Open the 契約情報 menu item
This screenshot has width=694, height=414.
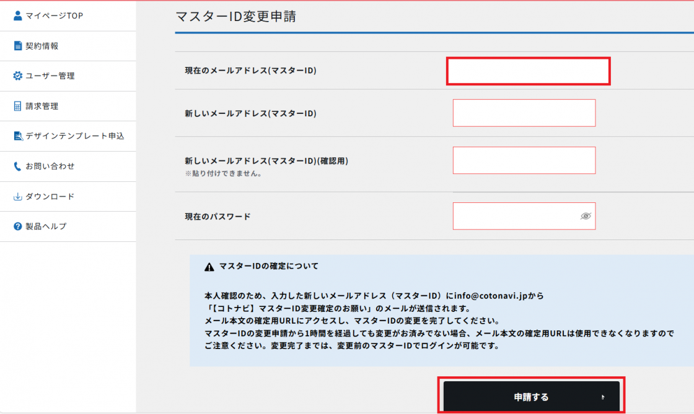(x=42, y=46)
